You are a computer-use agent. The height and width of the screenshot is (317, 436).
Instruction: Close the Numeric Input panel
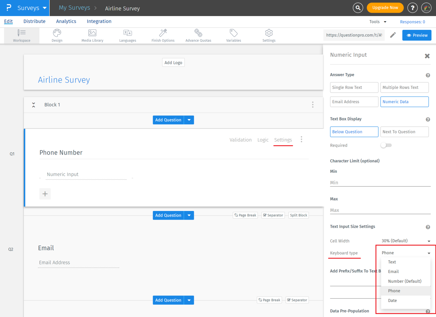click(x=427, y=56)
